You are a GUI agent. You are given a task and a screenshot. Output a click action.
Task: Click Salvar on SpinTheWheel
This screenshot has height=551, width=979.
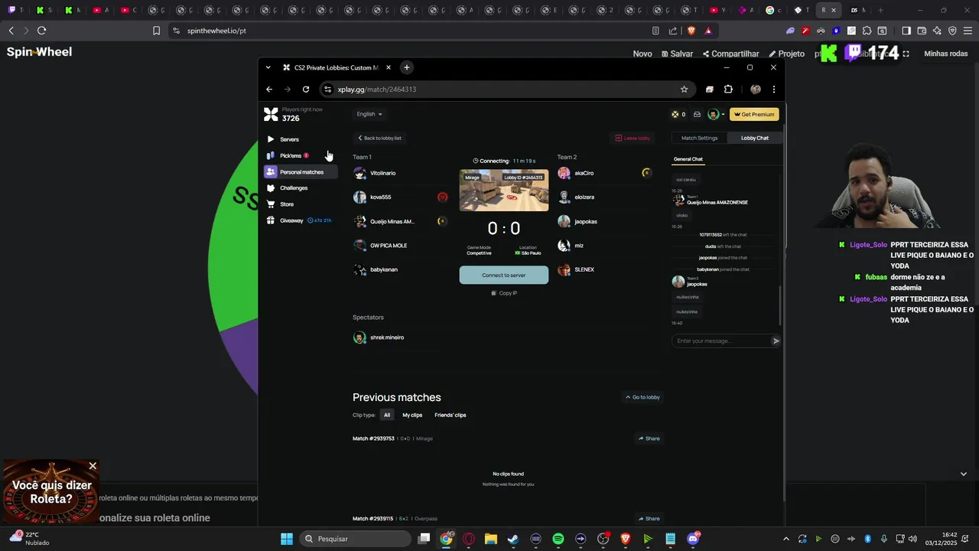tap(677, 54)
